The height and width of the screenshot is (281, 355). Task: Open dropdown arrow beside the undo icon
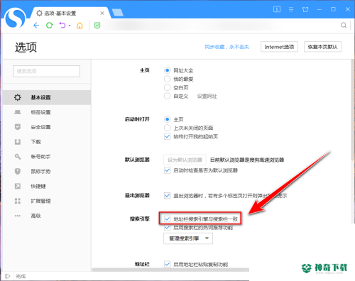pos(70,26)
